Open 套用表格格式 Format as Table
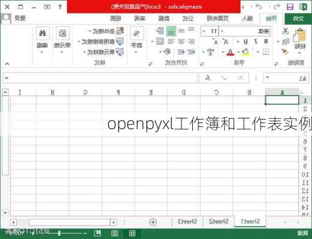312x239 pixels. (x=101, y=42)
